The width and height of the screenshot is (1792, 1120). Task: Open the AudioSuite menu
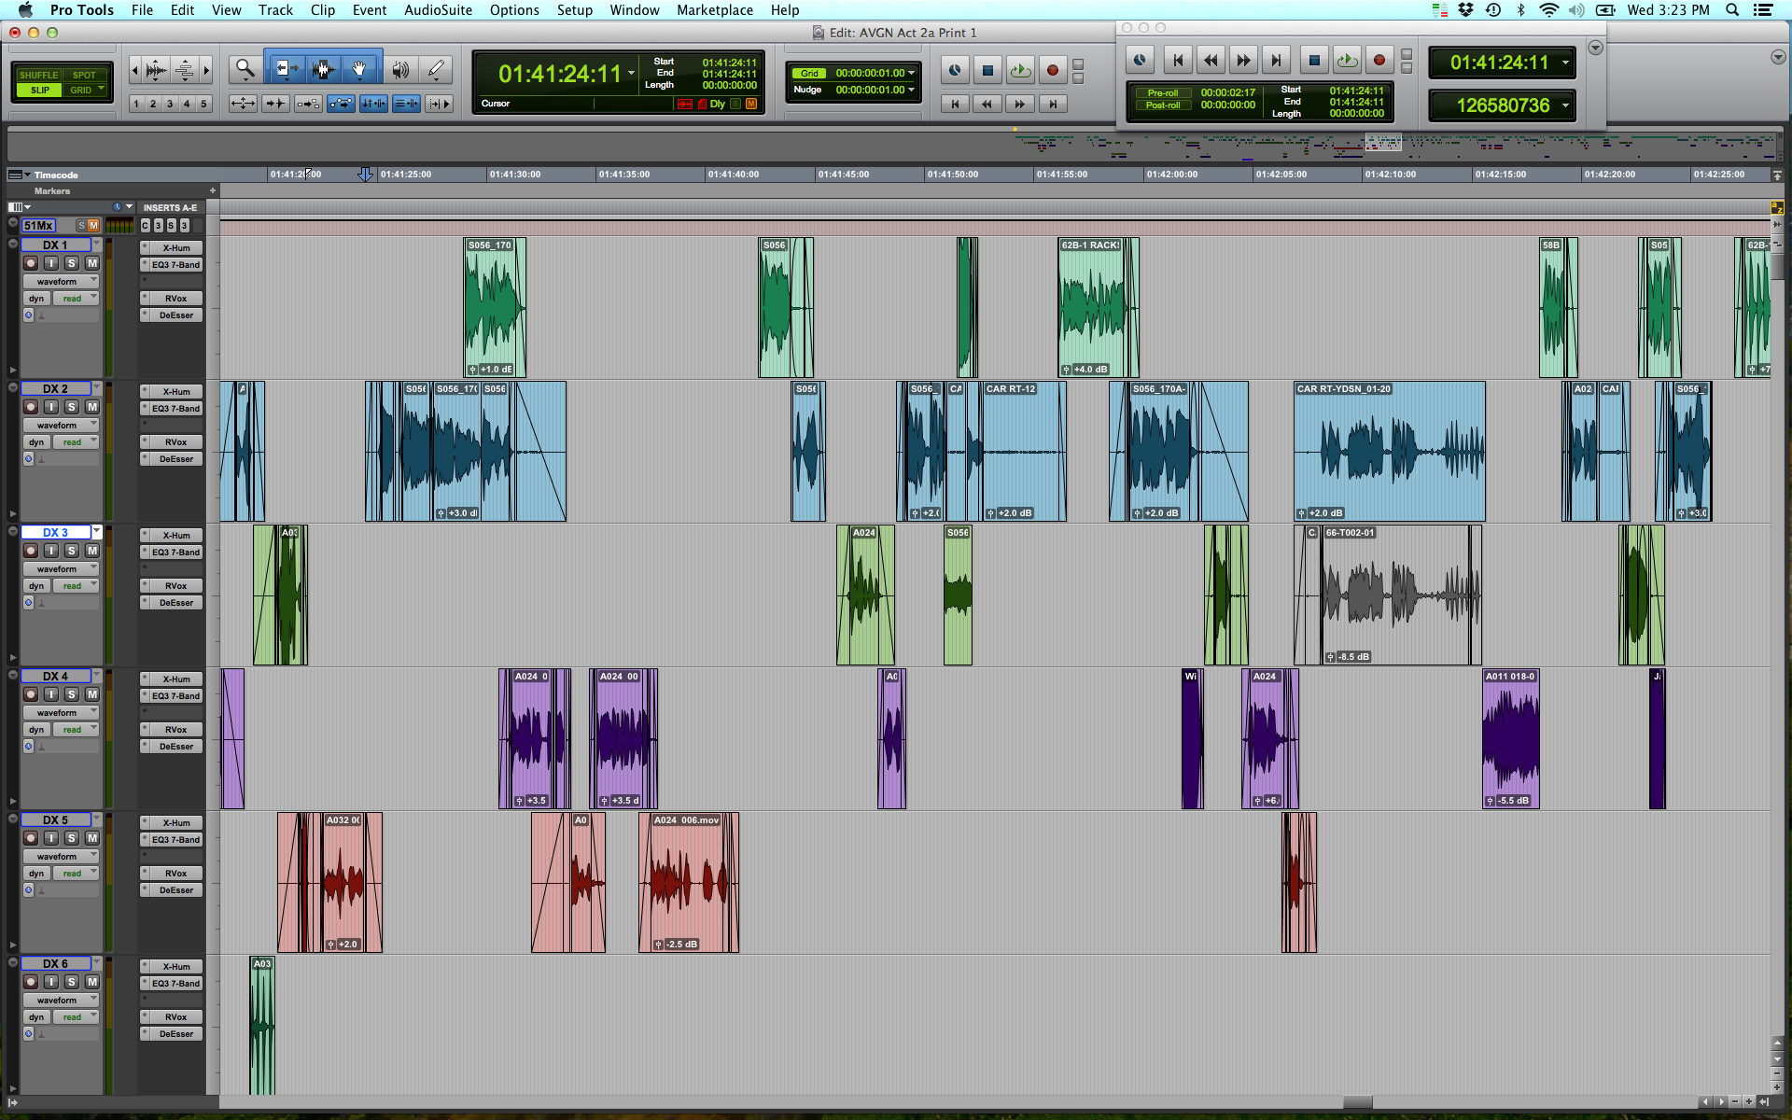pos(438,10)
